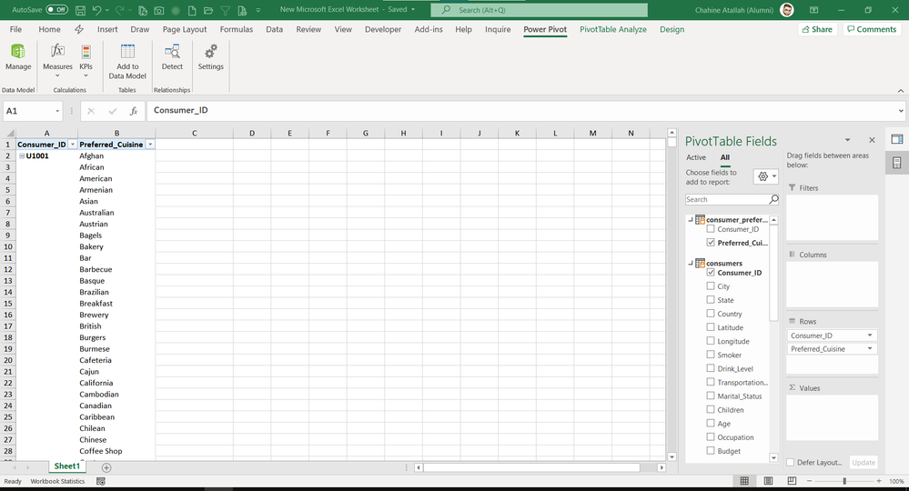Screen dimensions: 909x491
Task: Click the Comments button
Action: coord(872,29)
